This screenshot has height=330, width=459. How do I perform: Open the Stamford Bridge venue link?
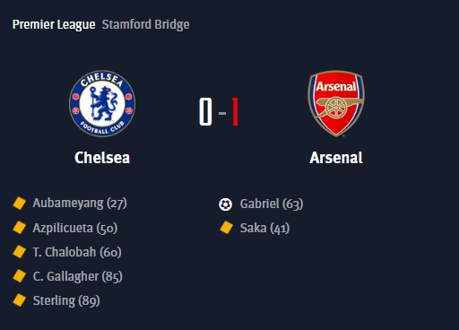coord(145,24)
